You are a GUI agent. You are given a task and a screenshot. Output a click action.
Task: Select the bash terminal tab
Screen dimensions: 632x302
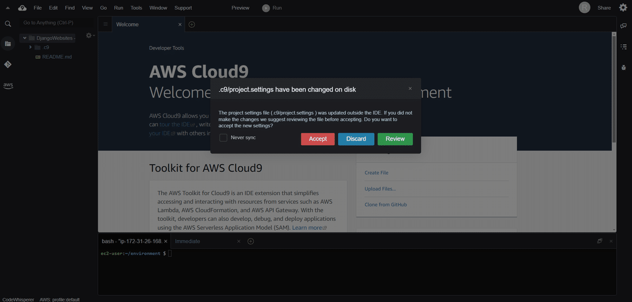coord(132,241)
